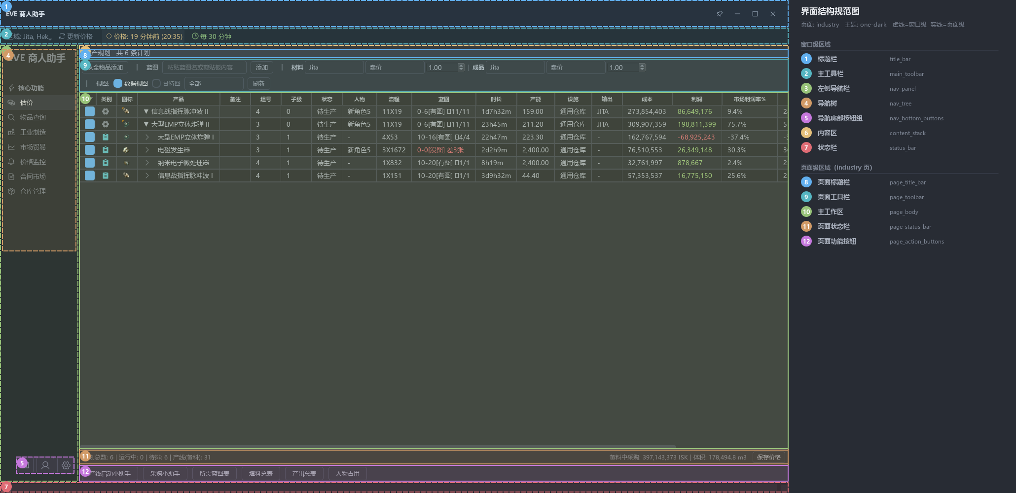
Task: Click the 粘贴蓝图名 blueprint input field
Action: point(205,68)
